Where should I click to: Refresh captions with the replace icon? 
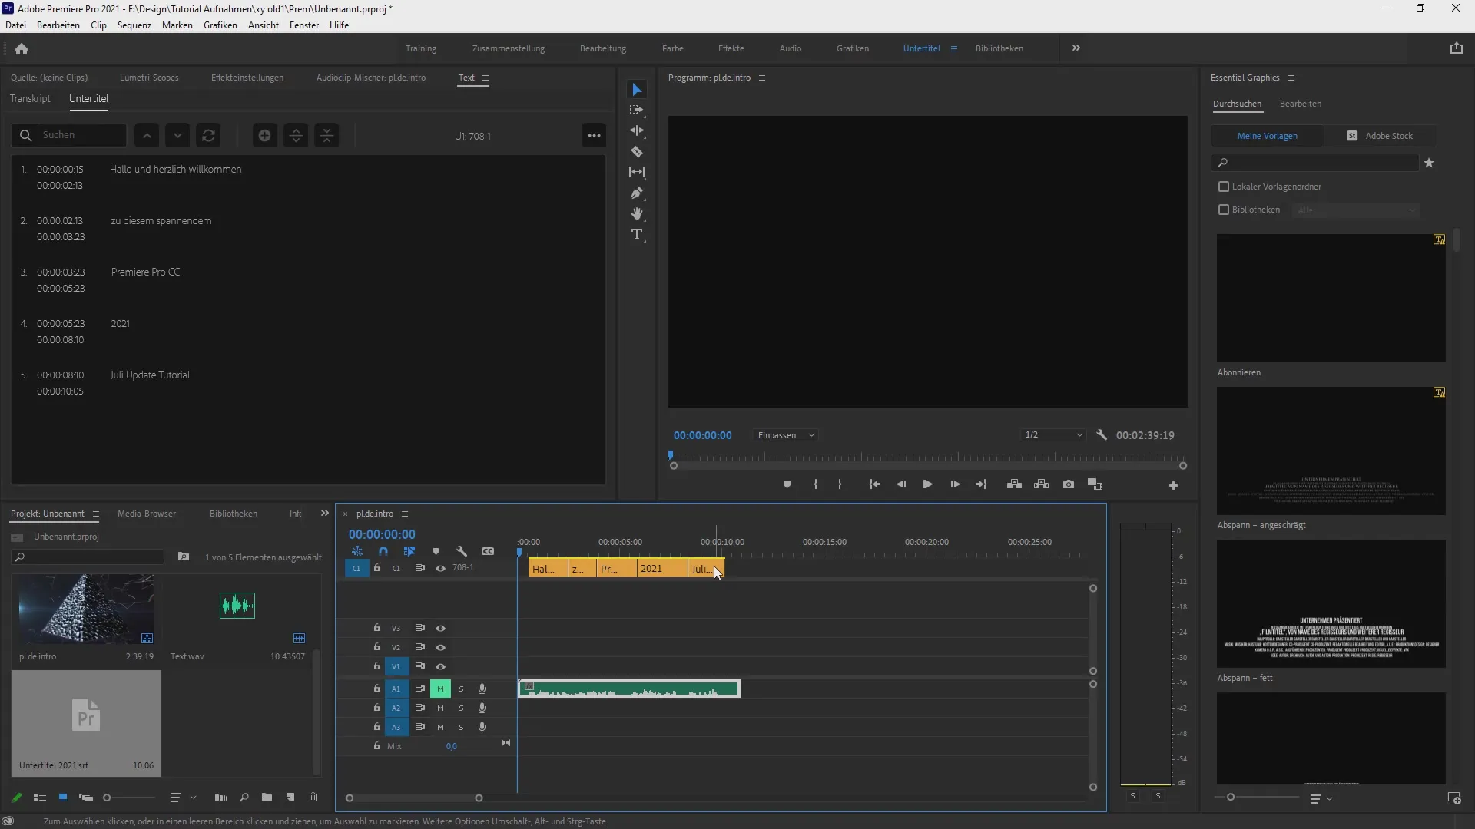pos(208,136)
